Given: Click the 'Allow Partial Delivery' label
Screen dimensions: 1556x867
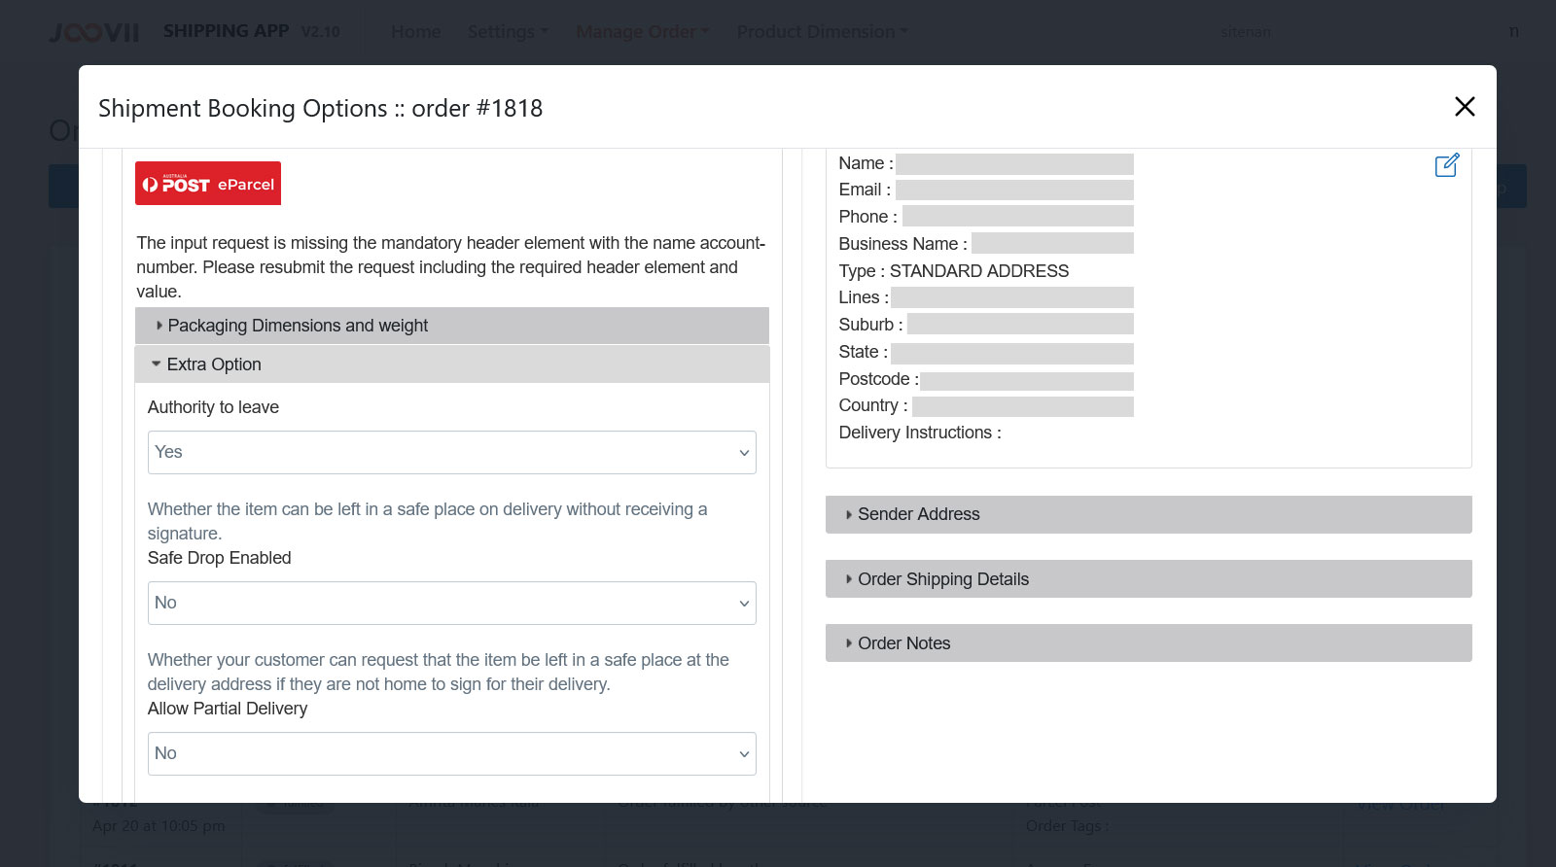Looking at the screenshot, I should click(x=228, y=709).
